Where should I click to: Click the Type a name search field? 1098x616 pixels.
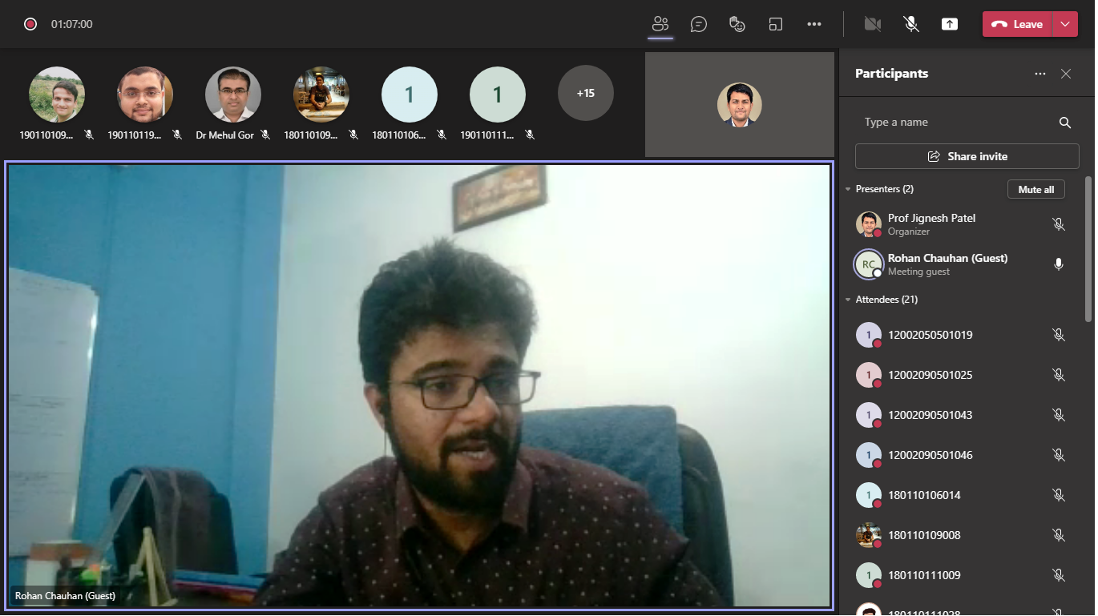(954, 123)
